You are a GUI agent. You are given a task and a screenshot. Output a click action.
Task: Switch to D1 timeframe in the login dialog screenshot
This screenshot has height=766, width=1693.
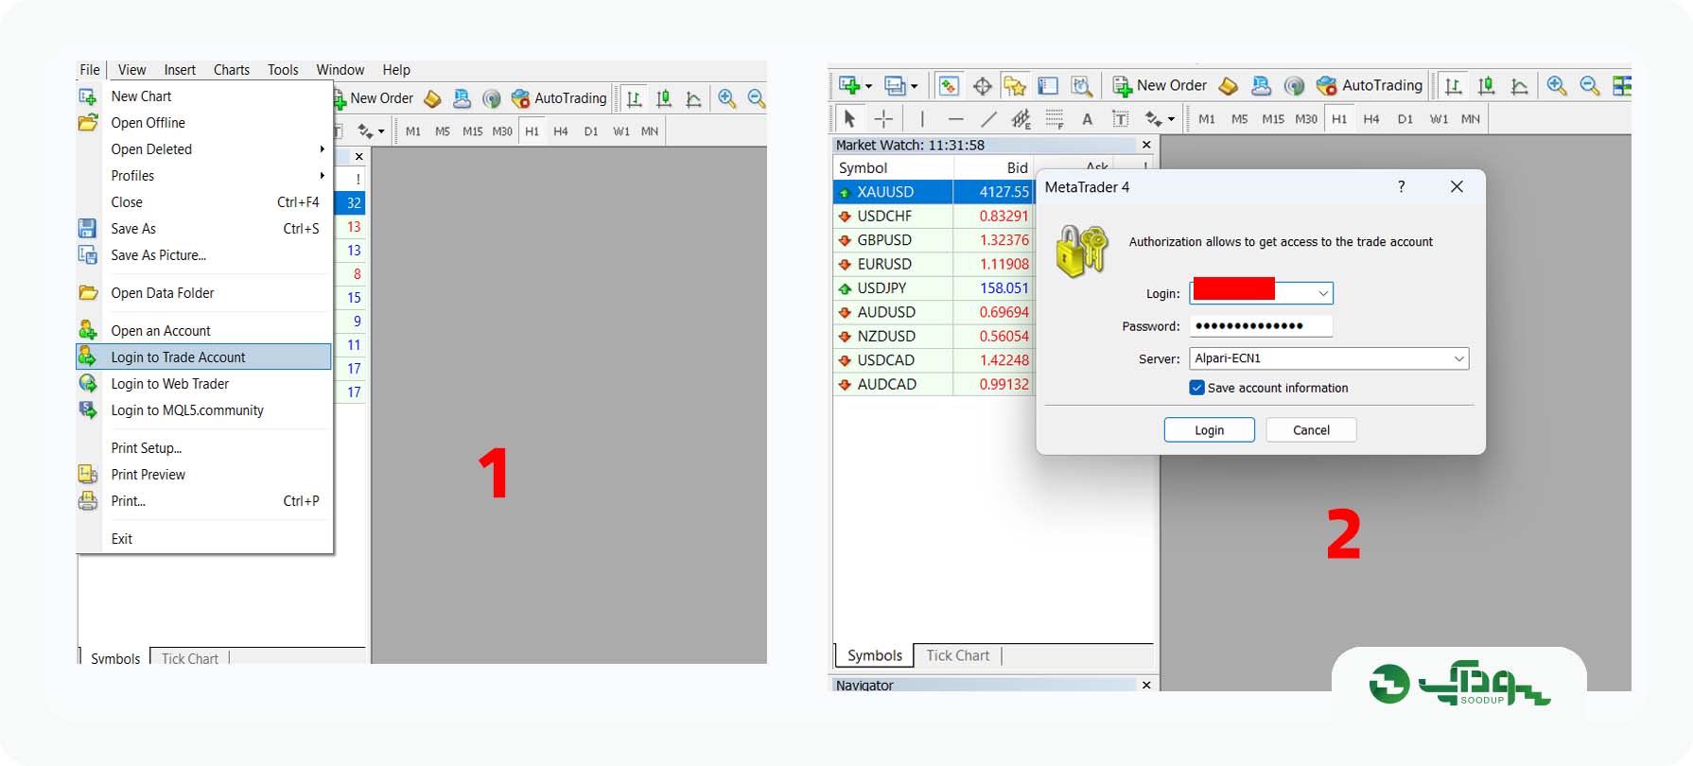coord(1405,119)
